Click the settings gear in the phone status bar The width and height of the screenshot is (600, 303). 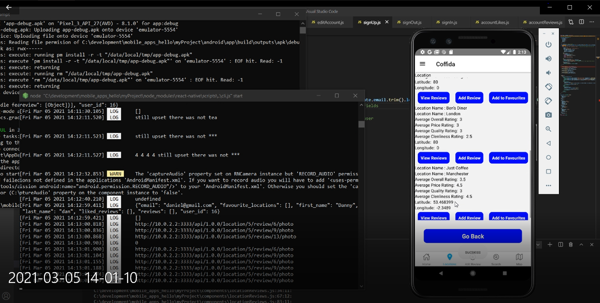tap(422, 52)
